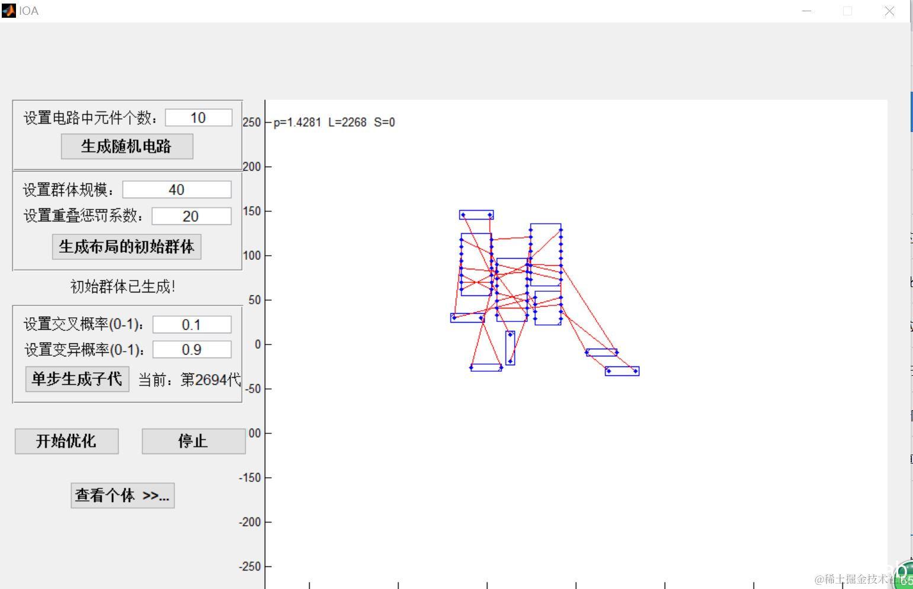Click the 设置交叉概率(0-1) label

(x=84, y=324)
